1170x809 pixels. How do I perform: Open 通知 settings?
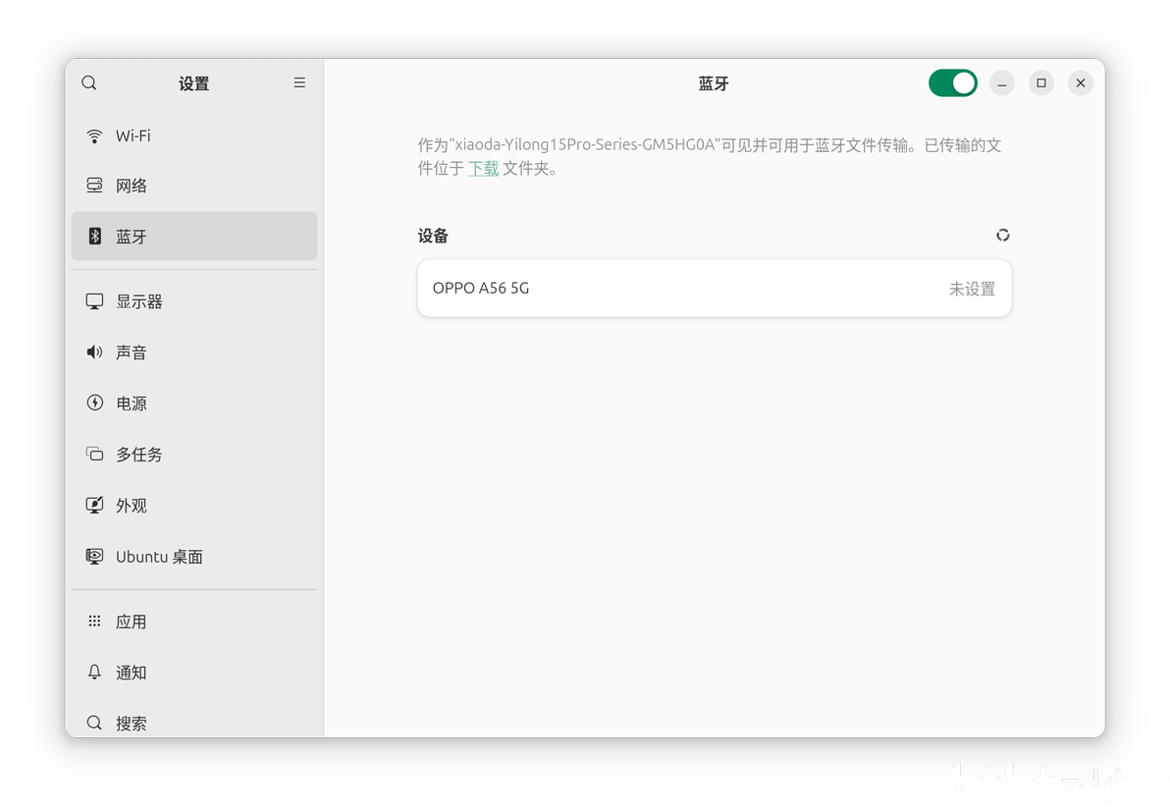pyautogui.click(x=194, y=673)
